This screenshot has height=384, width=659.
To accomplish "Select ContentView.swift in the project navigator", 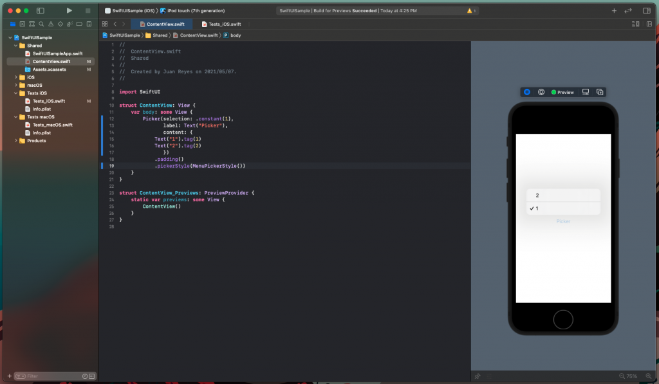I will (50, 61).
